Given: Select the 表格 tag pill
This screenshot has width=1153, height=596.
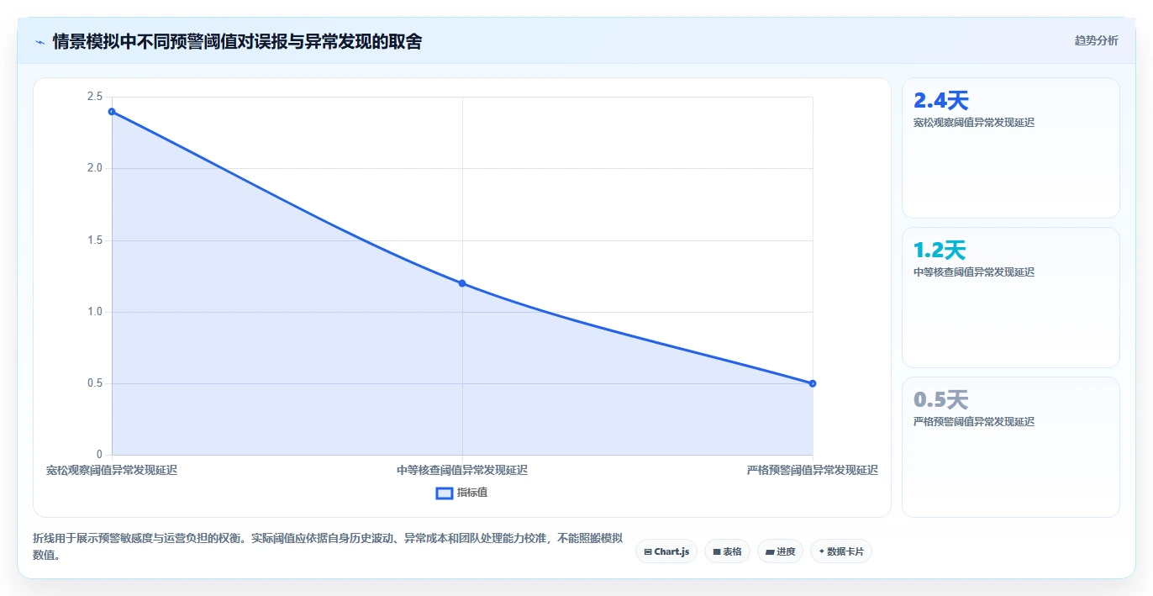Looking at the screenshot, I should pyautogui.click(x=727, y=551).
